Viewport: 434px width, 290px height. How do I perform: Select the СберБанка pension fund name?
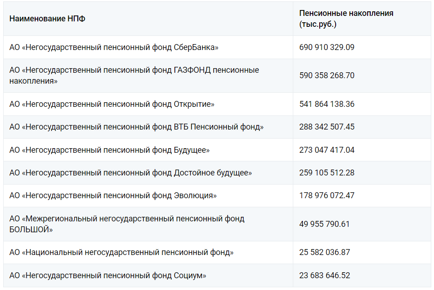[x=114, y=48]
